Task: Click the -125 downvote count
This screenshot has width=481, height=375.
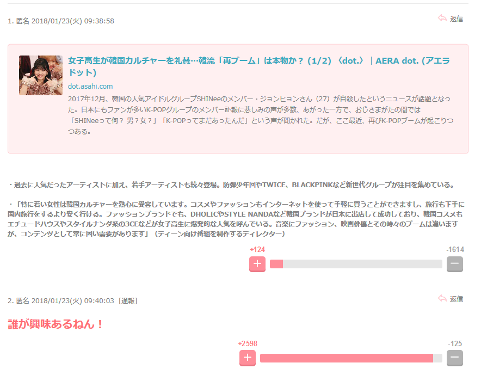Action: (x=455, y=343)
